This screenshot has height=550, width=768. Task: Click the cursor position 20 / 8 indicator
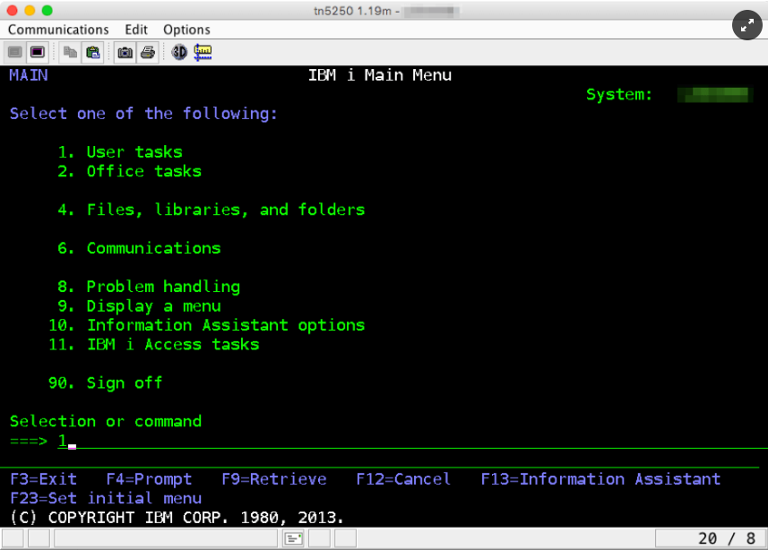point(726,538)
